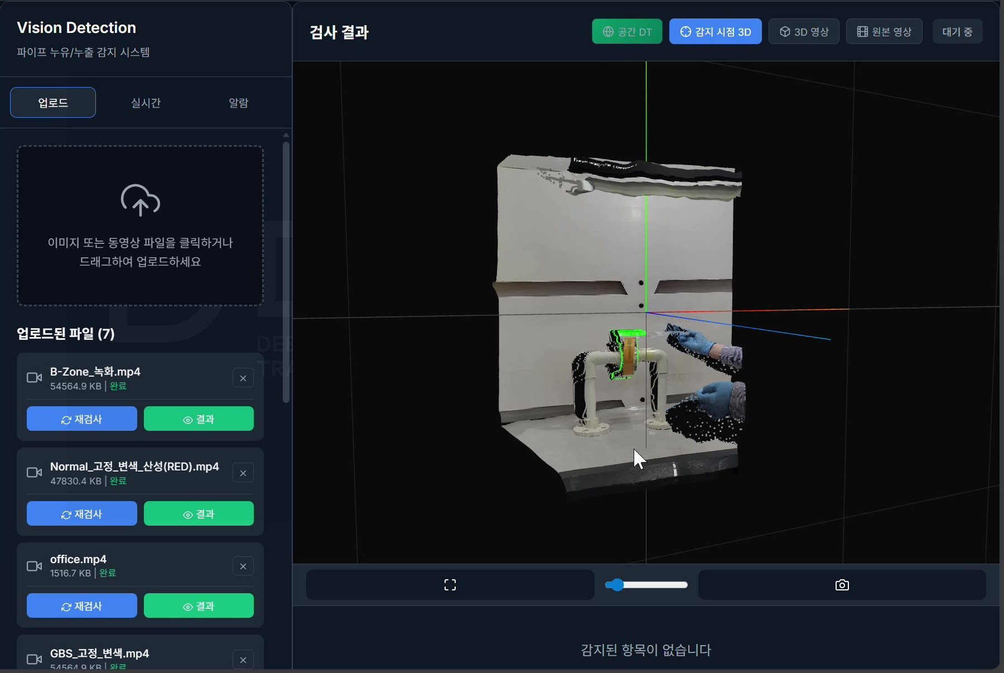The height and width of the screenshot is (673, 1004).
Task: Switch to 감지 시점 3D view
Action: tap(715, 31)
